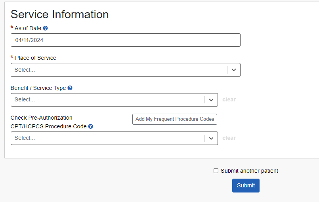
Task: Focus the Benefit / Service Type select box
Action: [x=107, y=100]
